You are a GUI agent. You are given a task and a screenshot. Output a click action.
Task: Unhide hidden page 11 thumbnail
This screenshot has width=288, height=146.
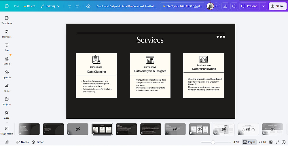point(200,129)
